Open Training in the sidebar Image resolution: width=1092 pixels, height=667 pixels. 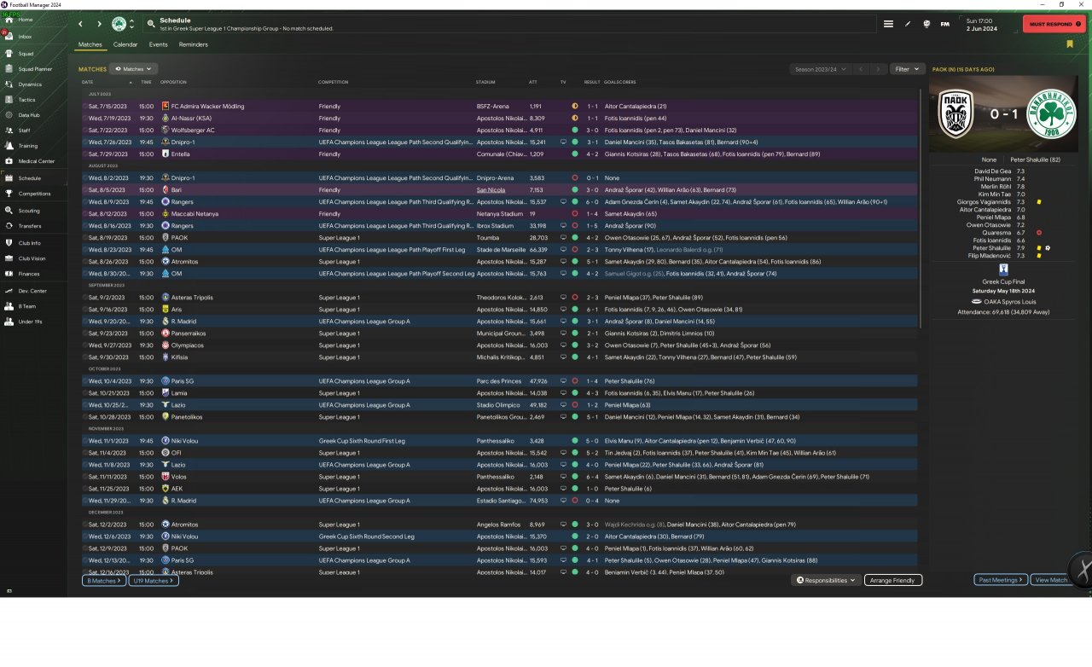click(x=34, y=146)
